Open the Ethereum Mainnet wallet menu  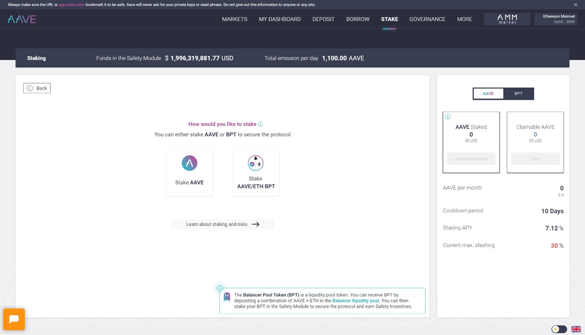[555, 19]
